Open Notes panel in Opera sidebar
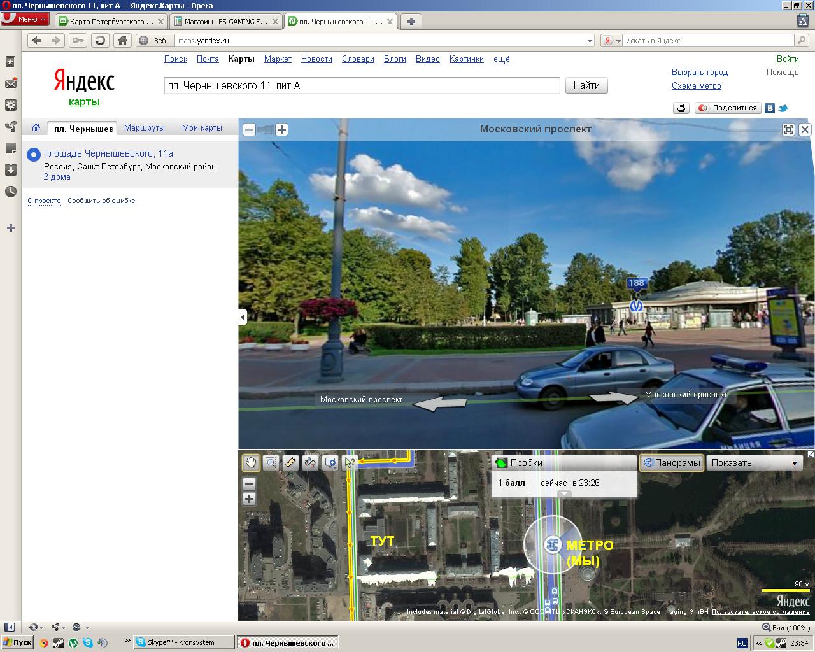Viewport: 815px width, 652px height. click(x=10, y=148)
